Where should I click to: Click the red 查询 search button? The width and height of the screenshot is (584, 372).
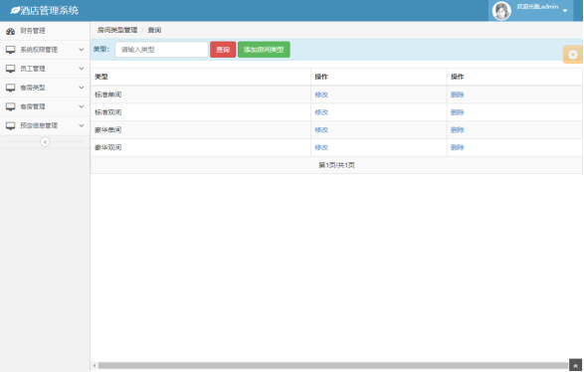point(223,50)
